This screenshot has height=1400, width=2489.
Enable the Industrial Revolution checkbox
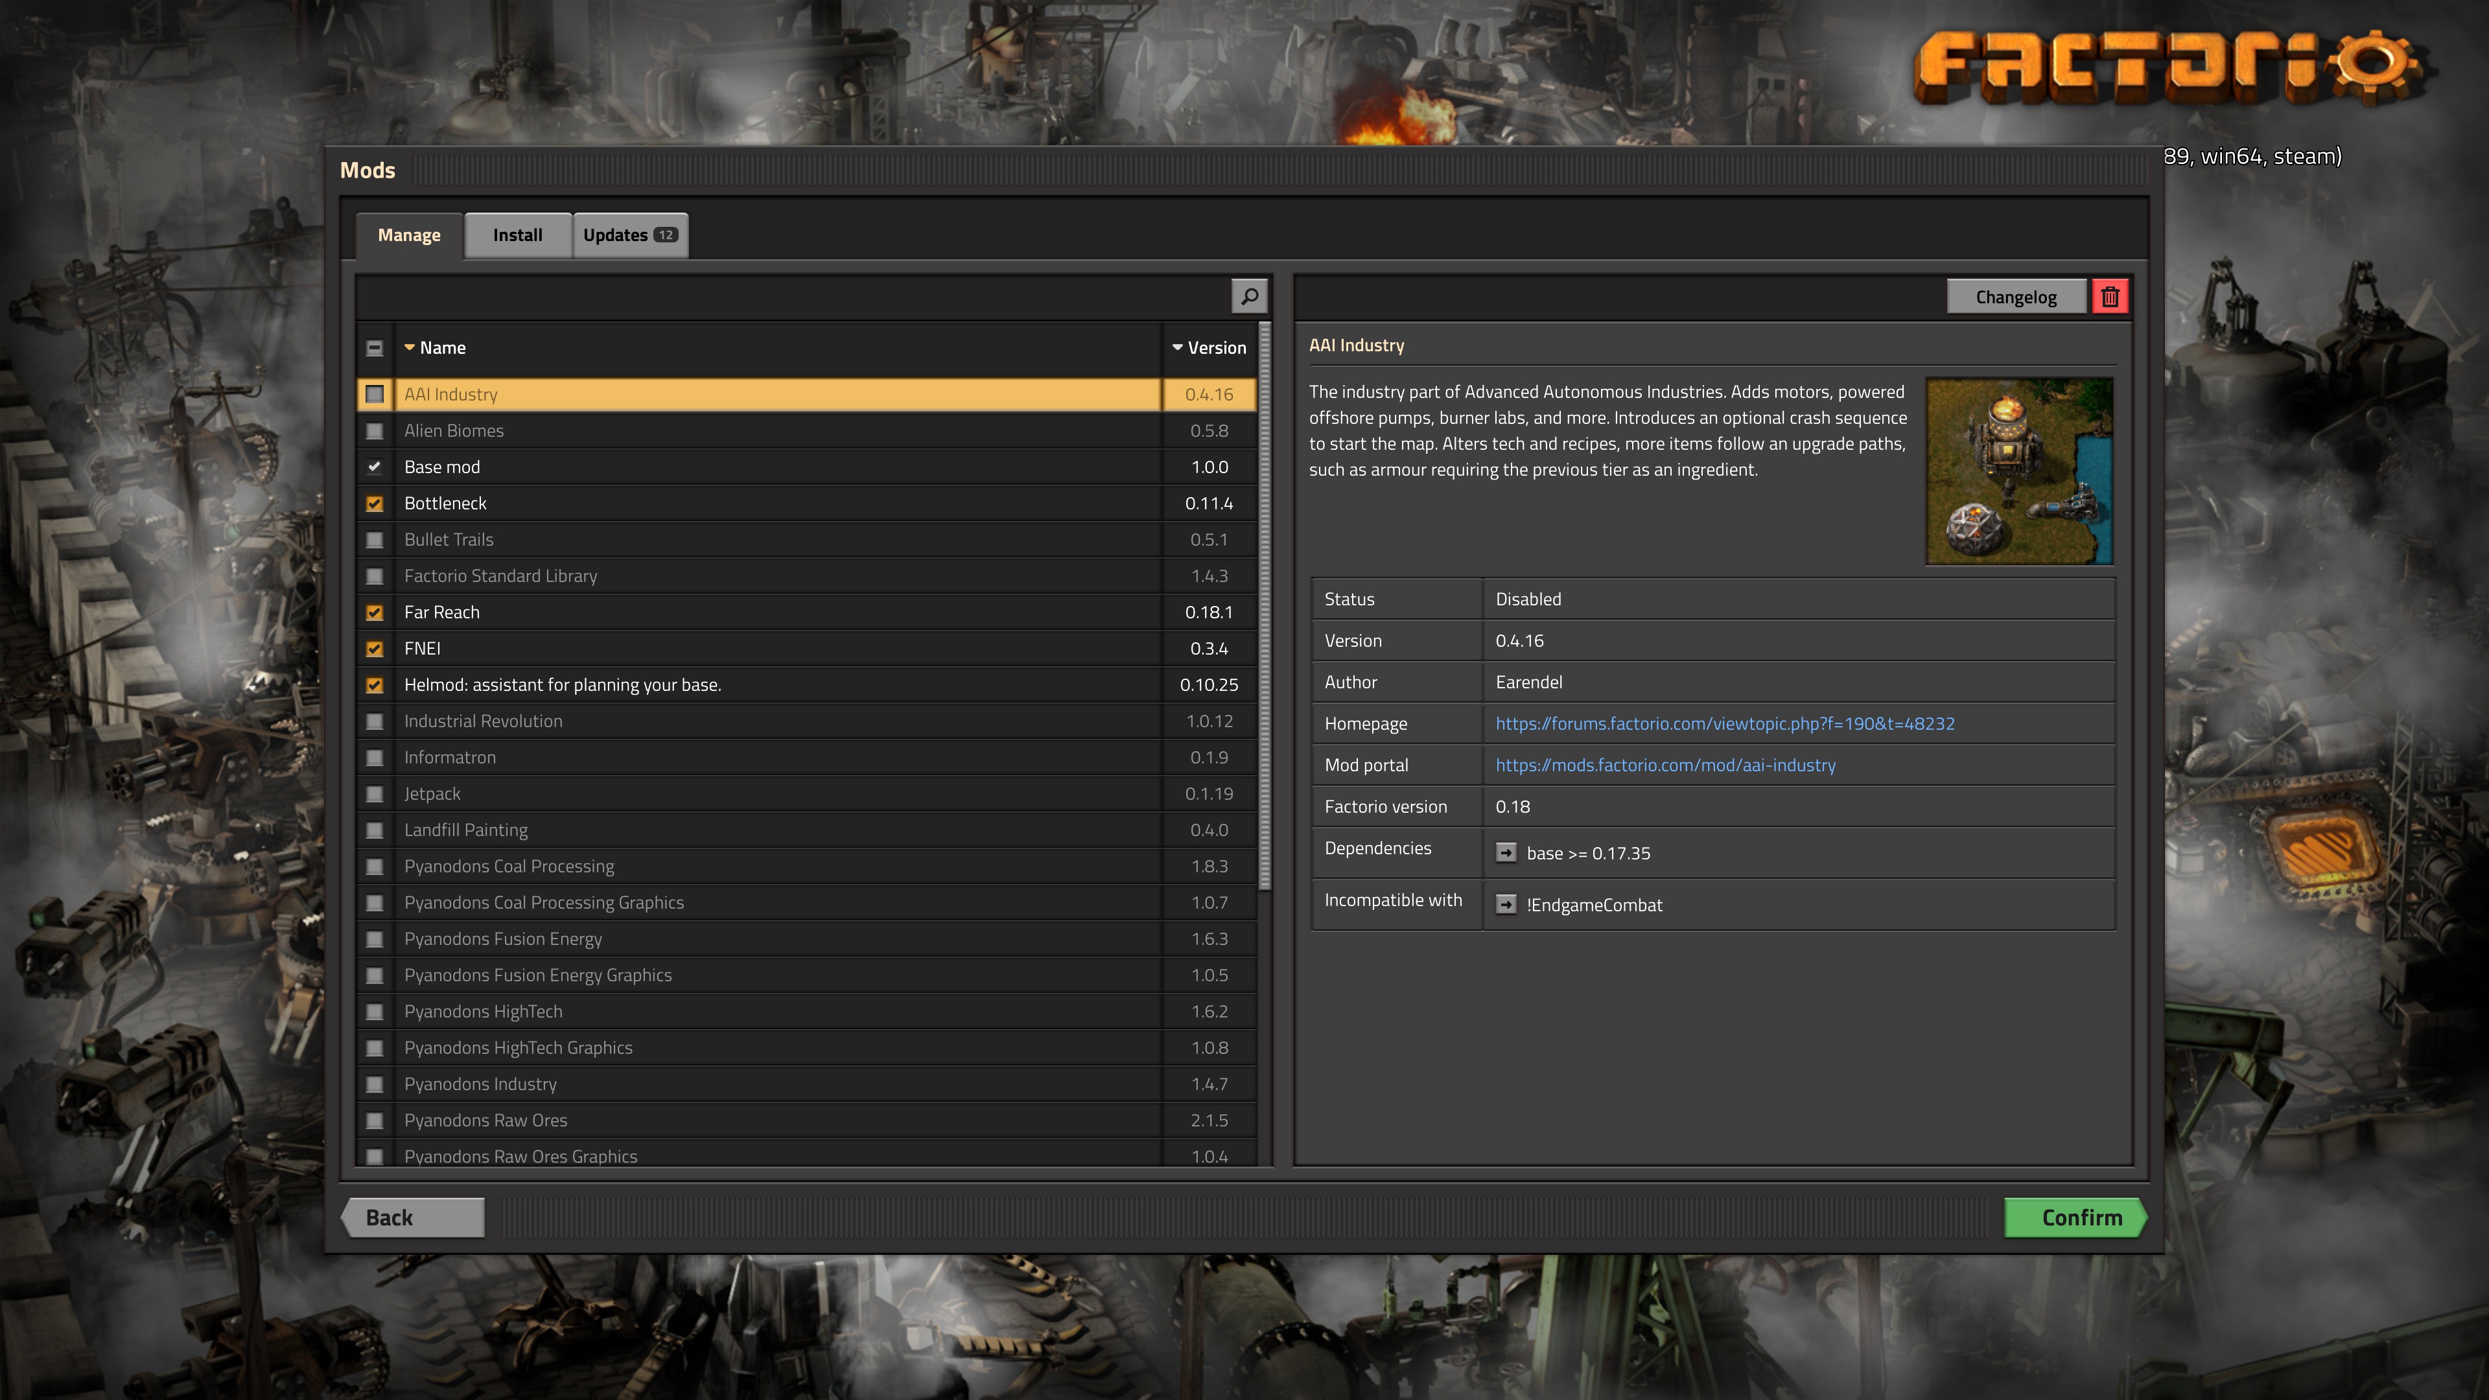point(375,722)
